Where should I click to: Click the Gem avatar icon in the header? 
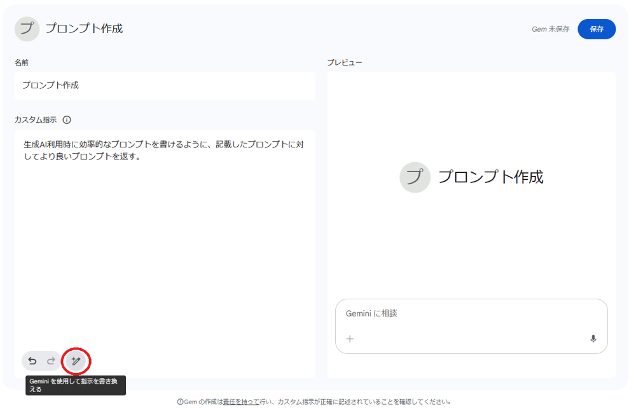point(27,29)
